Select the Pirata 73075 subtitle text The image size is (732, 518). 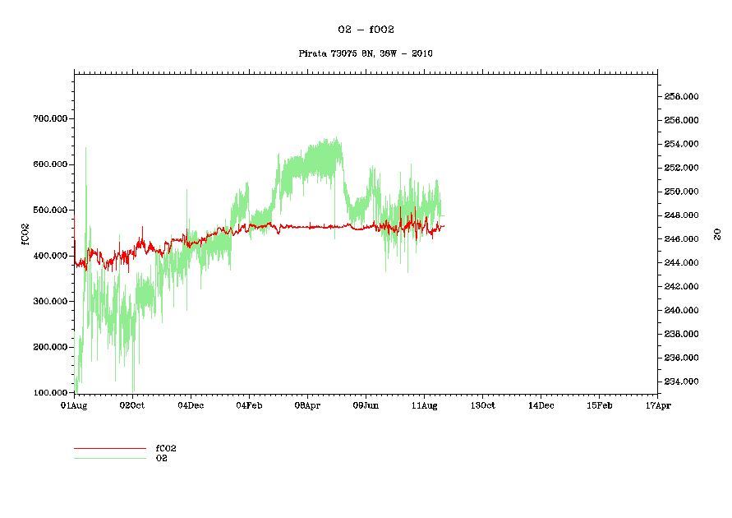pos(366,53)
